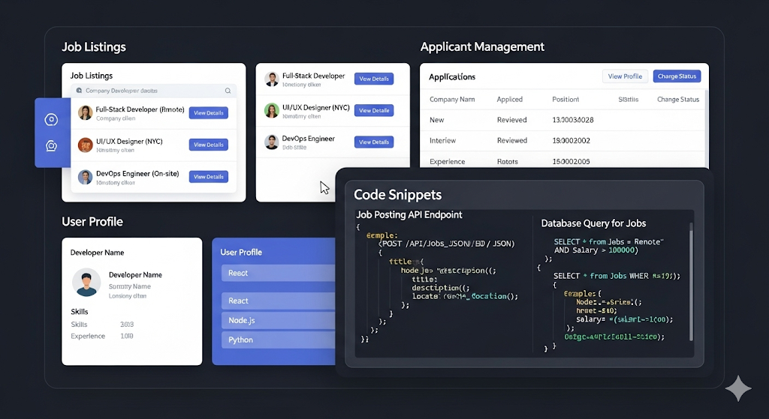View details for Full-Stack Developer in middle card

(374, 79)
